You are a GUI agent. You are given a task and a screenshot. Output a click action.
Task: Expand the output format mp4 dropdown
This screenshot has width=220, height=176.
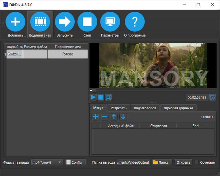point(60,162)
